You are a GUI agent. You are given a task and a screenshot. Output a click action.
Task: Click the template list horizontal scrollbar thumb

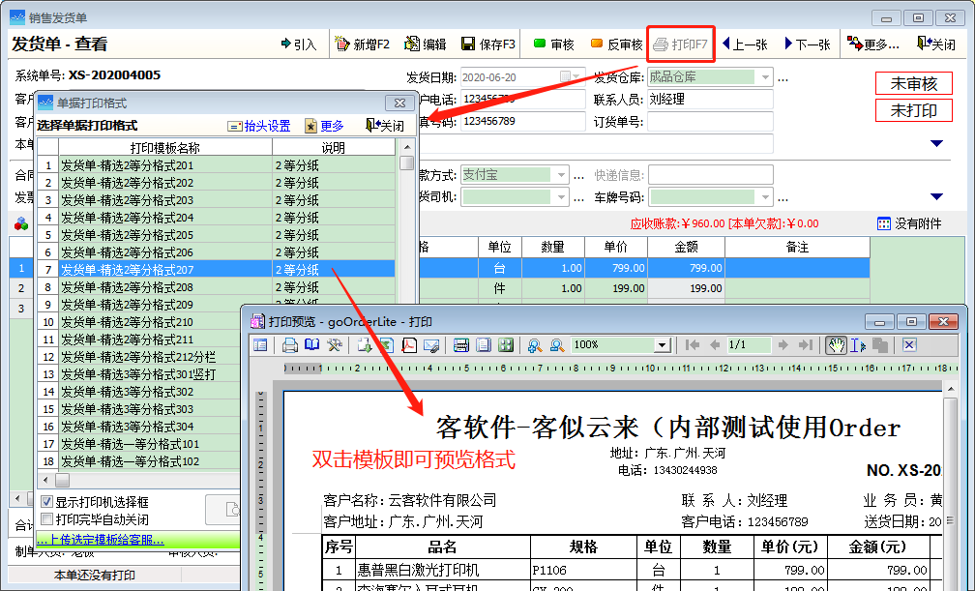(x=62, y=481)
